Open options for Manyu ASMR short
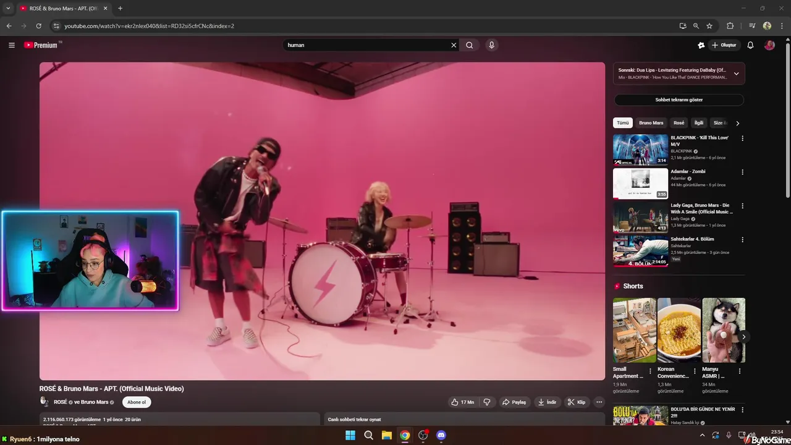This screenshot has height=445, width=791. point(740,371)
